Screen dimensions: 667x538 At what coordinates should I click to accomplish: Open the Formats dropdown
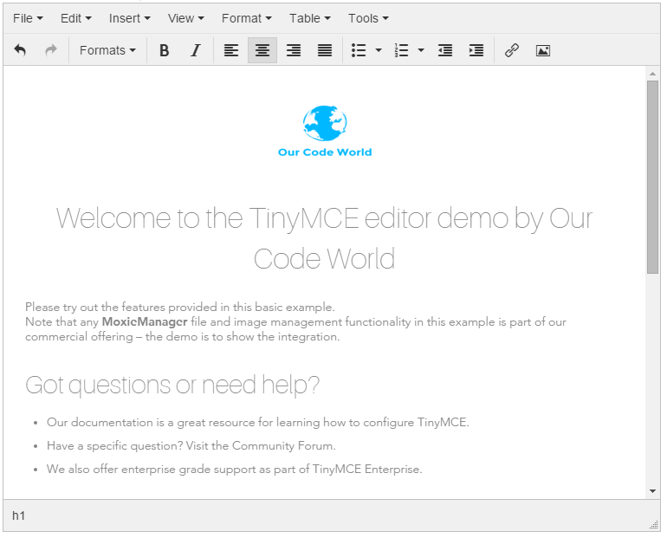point(107,50)
